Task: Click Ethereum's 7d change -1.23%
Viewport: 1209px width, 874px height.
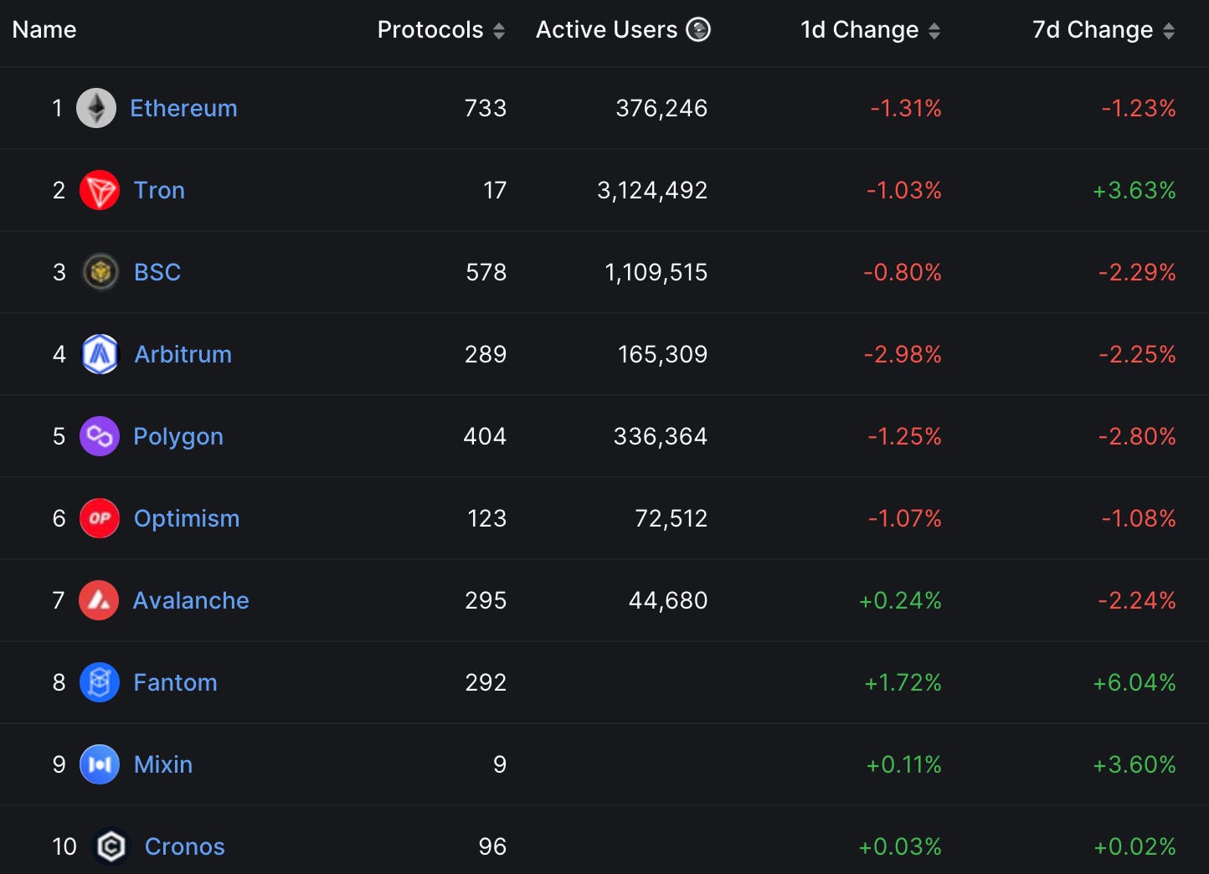Action: [x=1139, y=108]
